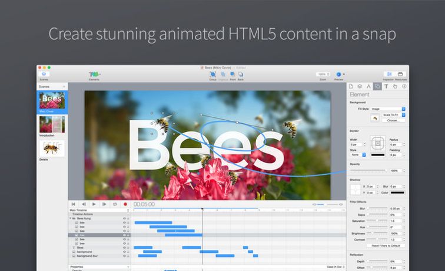Select the Introduction scene thumbnail
Screen dimensions: 445x271
point(52,125)
